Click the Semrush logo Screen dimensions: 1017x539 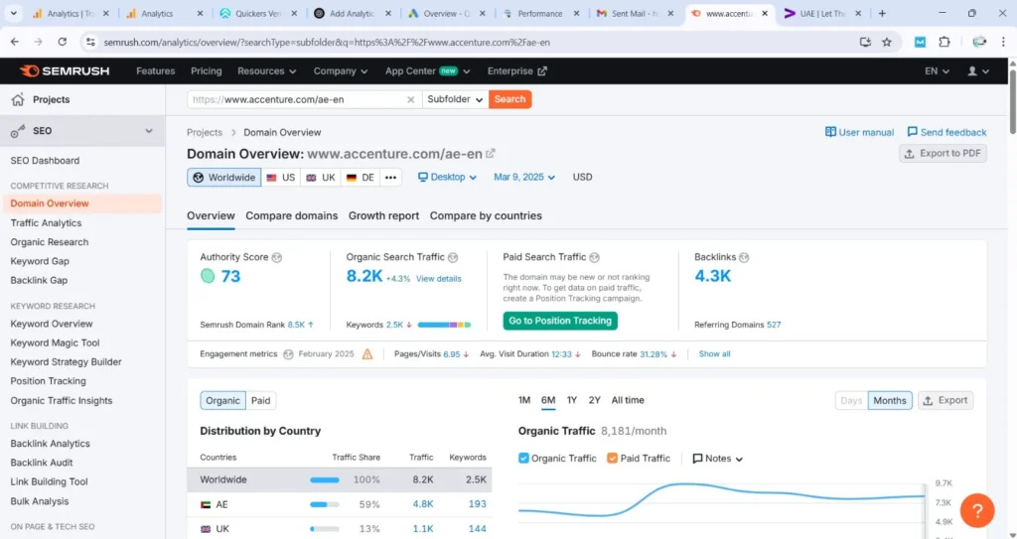(65, 70)
